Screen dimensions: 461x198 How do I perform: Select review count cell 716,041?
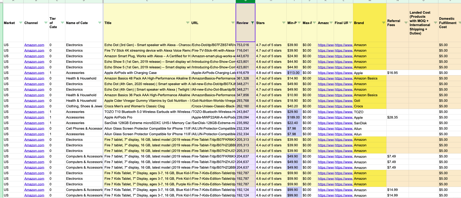[x=245, y=51]
